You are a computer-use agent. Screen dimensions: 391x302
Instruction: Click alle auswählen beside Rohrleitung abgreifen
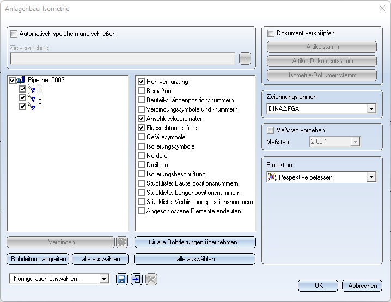pyautogui.click(x=101, y=259)
